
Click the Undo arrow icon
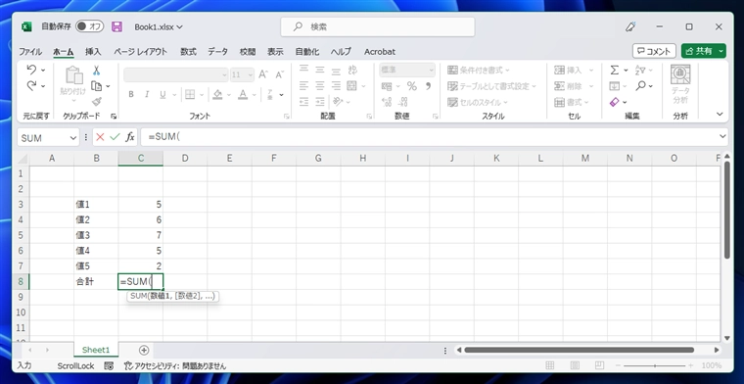tap(31, 70)
